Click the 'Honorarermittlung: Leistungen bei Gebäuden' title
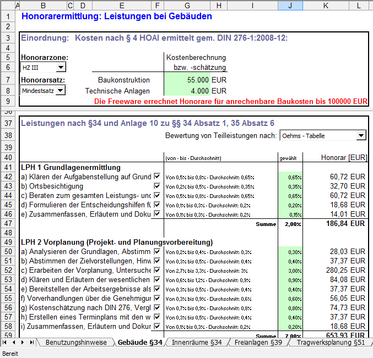Viewport: 373px width, 358px height. (x=117, y=16)
